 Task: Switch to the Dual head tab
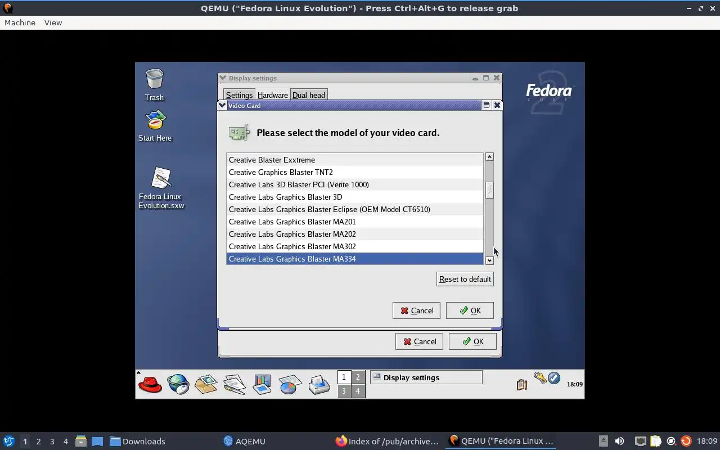309,95
